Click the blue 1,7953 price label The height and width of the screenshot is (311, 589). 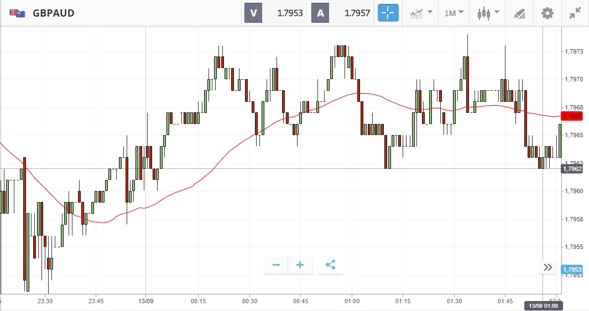tap(572, 269)
